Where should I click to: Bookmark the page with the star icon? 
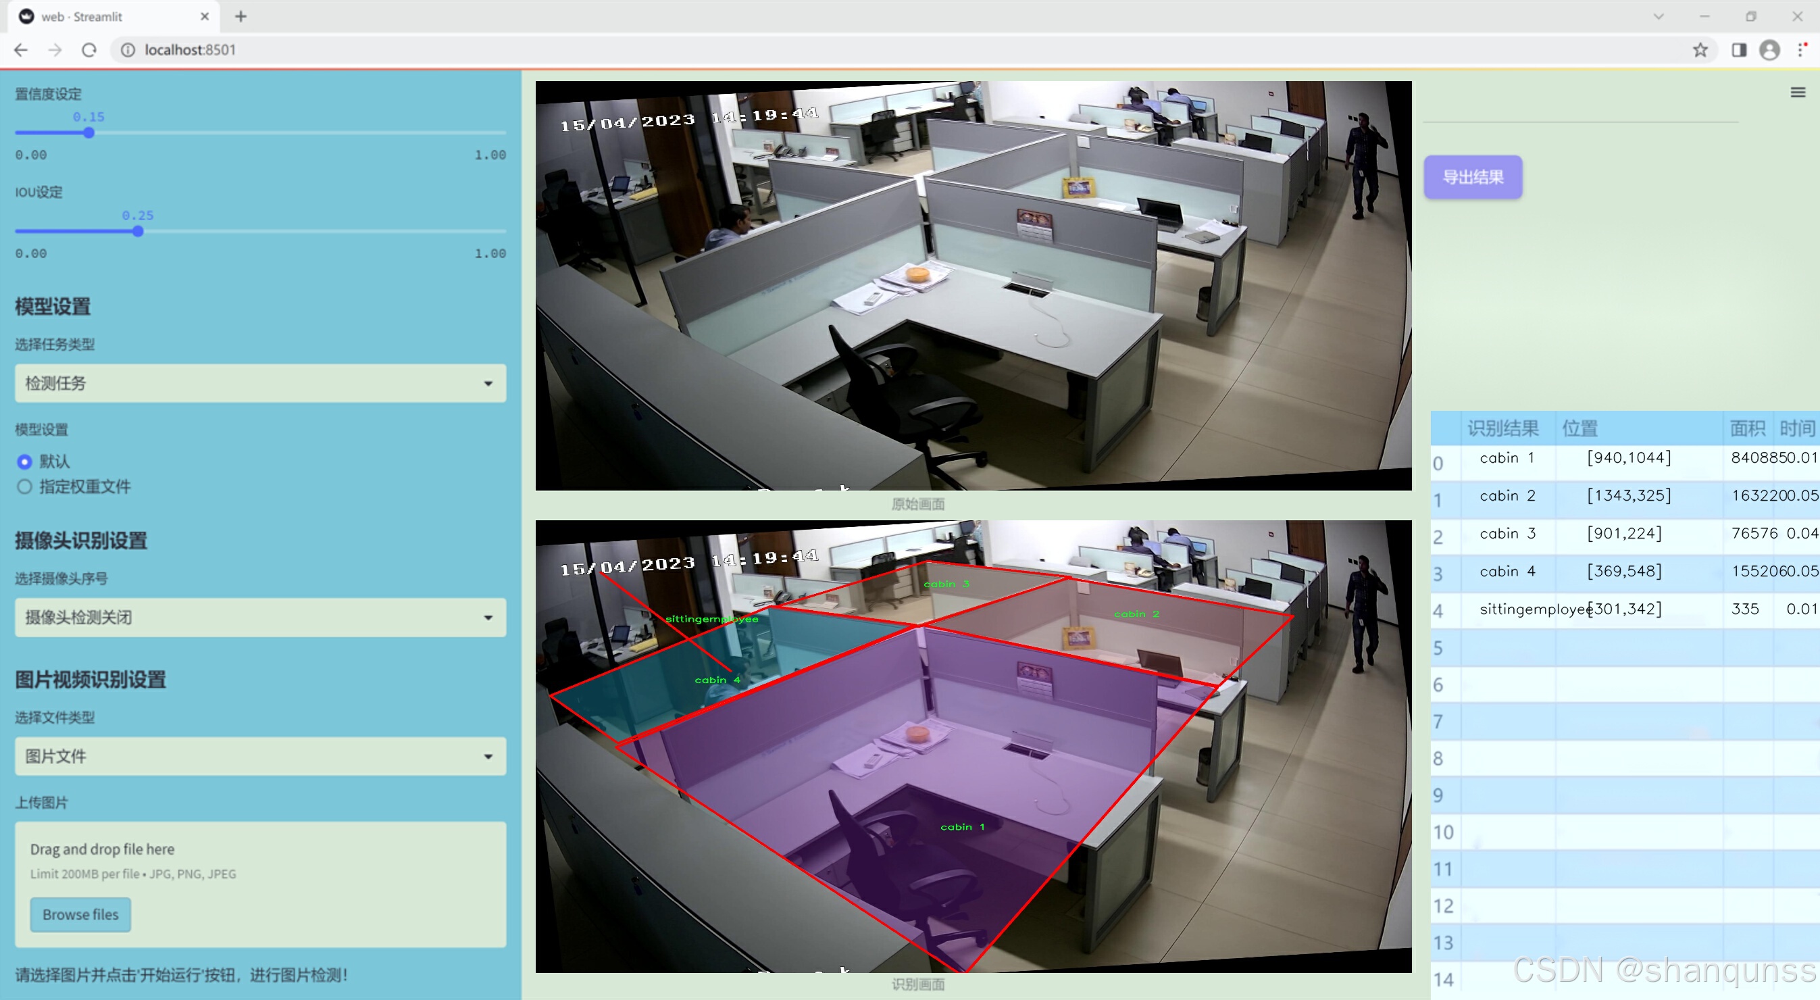[1700, 50]
